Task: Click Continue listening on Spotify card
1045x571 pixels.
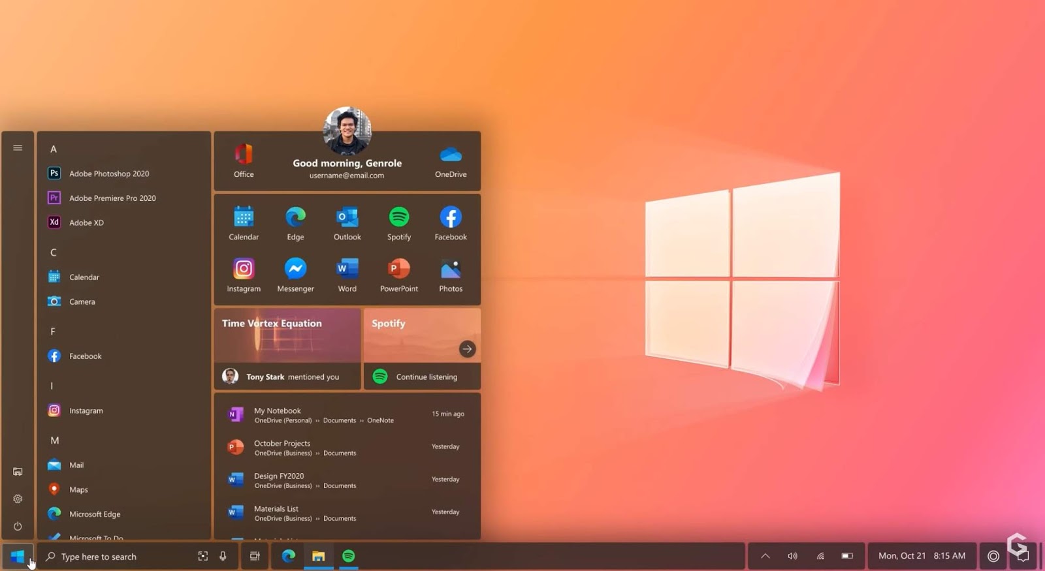Action: click(422, 377)
